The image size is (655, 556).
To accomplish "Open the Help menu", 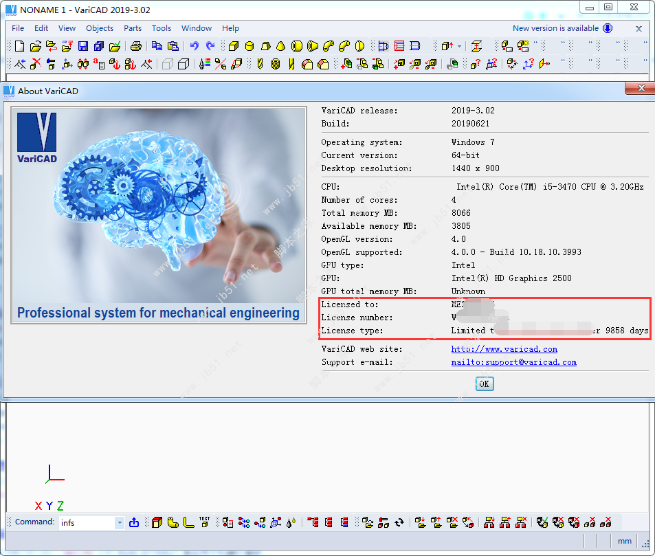I will click(x=230, y=28).
